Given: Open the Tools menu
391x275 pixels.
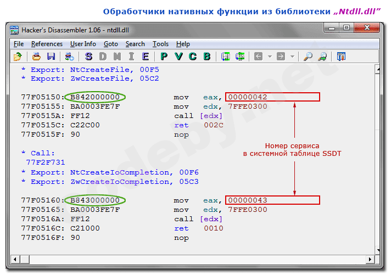Looking at the screenshot, I should (x=160, y=44).
